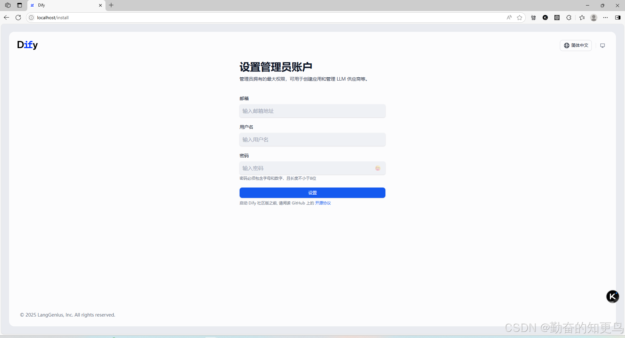Toggle password visibility emoji icon
The height and width of the screenshot is (338, 625).
point(378,168)
